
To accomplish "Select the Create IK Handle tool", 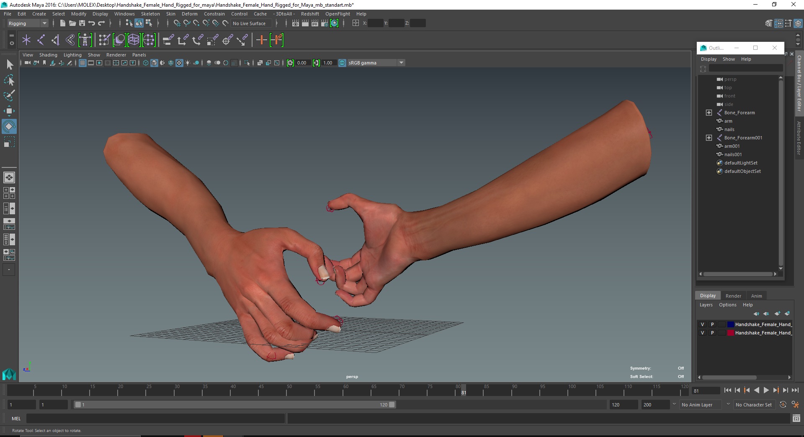I will coord(56,40).
